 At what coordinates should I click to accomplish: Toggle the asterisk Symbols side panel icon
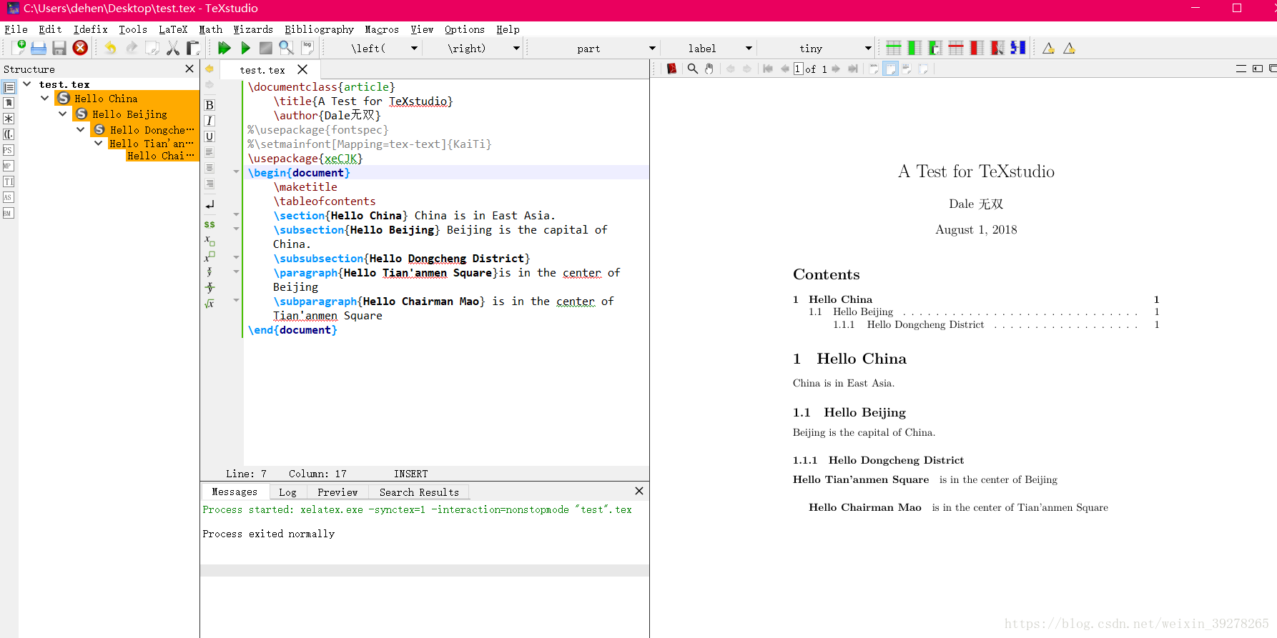[x=9, y=119]
